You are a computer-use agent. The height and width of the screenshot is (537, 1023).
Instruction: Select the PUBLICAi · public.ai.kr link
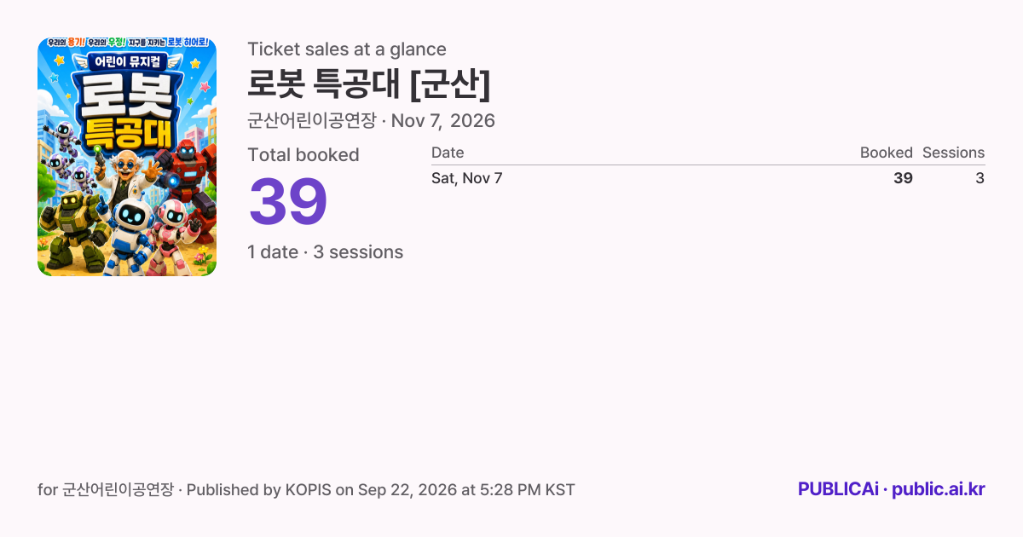tap(891, 489)
